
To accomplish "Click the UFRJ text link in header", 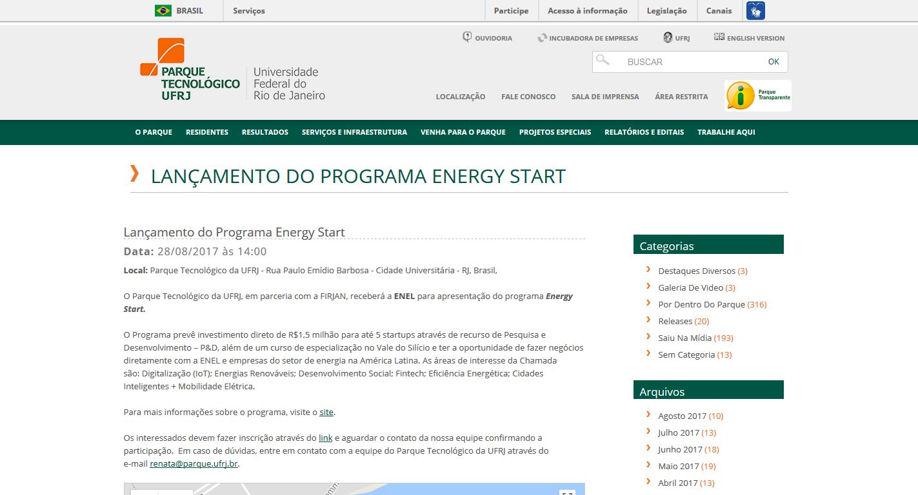I will tap(683, 38).
